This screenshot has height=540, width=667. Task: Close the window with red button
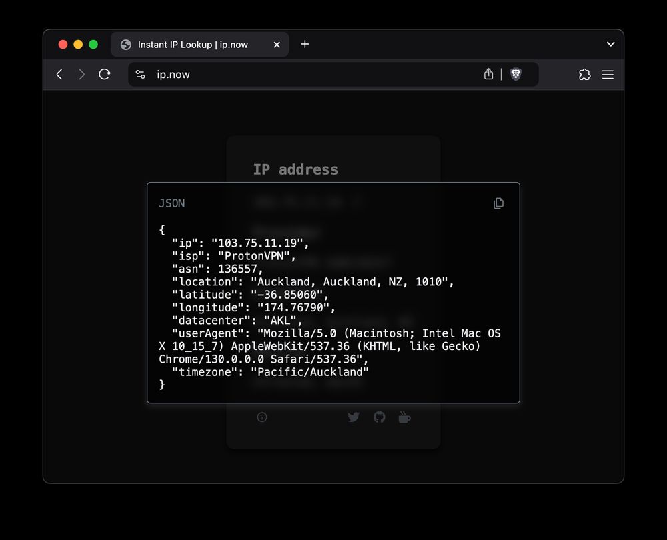(x=63, y=45)
